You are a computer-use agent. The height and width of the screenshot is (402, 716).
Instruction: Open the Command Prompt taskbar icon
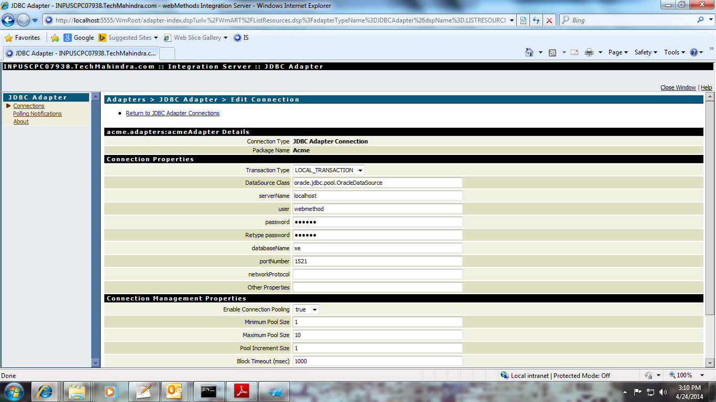click(208, 392)
